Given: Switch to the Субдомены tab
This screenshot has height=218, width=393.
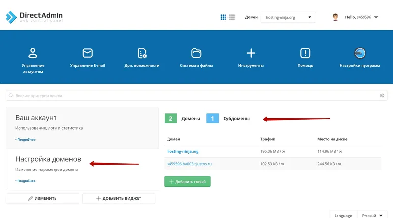Looking at the screenshot, I should tap(236, 119).
